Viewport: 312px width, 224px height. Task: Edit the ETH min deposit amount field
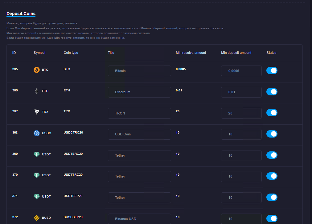(x=241, y=92)
